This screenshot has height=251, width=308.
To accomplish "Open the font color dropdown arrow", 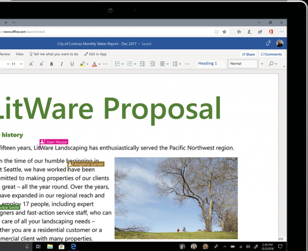I will 99,64.
